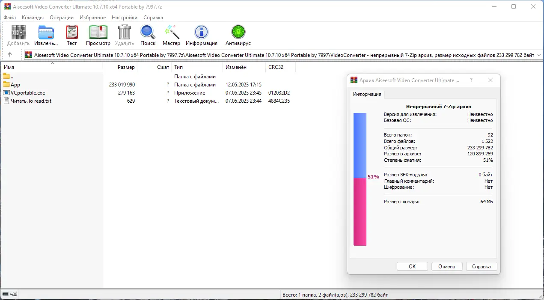Select the App folder name
Screen dimensions: 544x300
(15, 85)
